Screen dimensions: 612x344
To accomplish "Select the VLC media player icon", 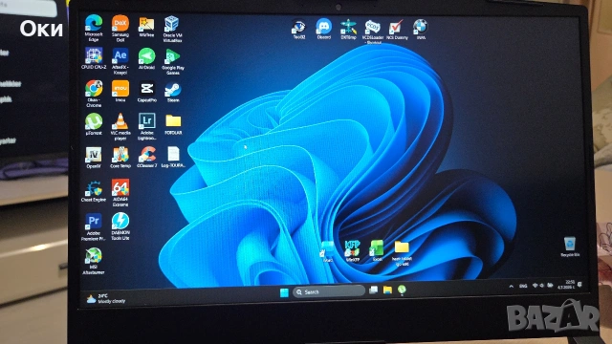I will pyautogui.click(x=120, y=126).
